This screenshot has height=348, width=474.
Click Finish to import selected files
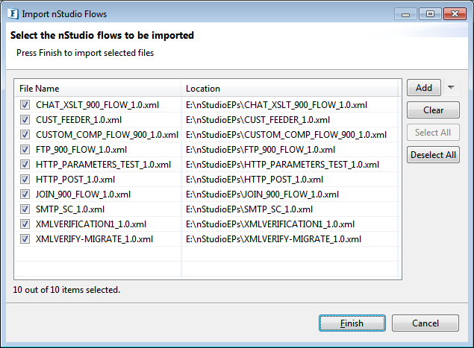coord(352,323)
